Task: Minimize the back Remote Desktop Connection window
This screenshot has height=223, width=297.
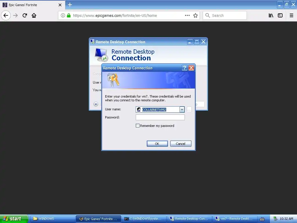Action: (x=190, y=42)
